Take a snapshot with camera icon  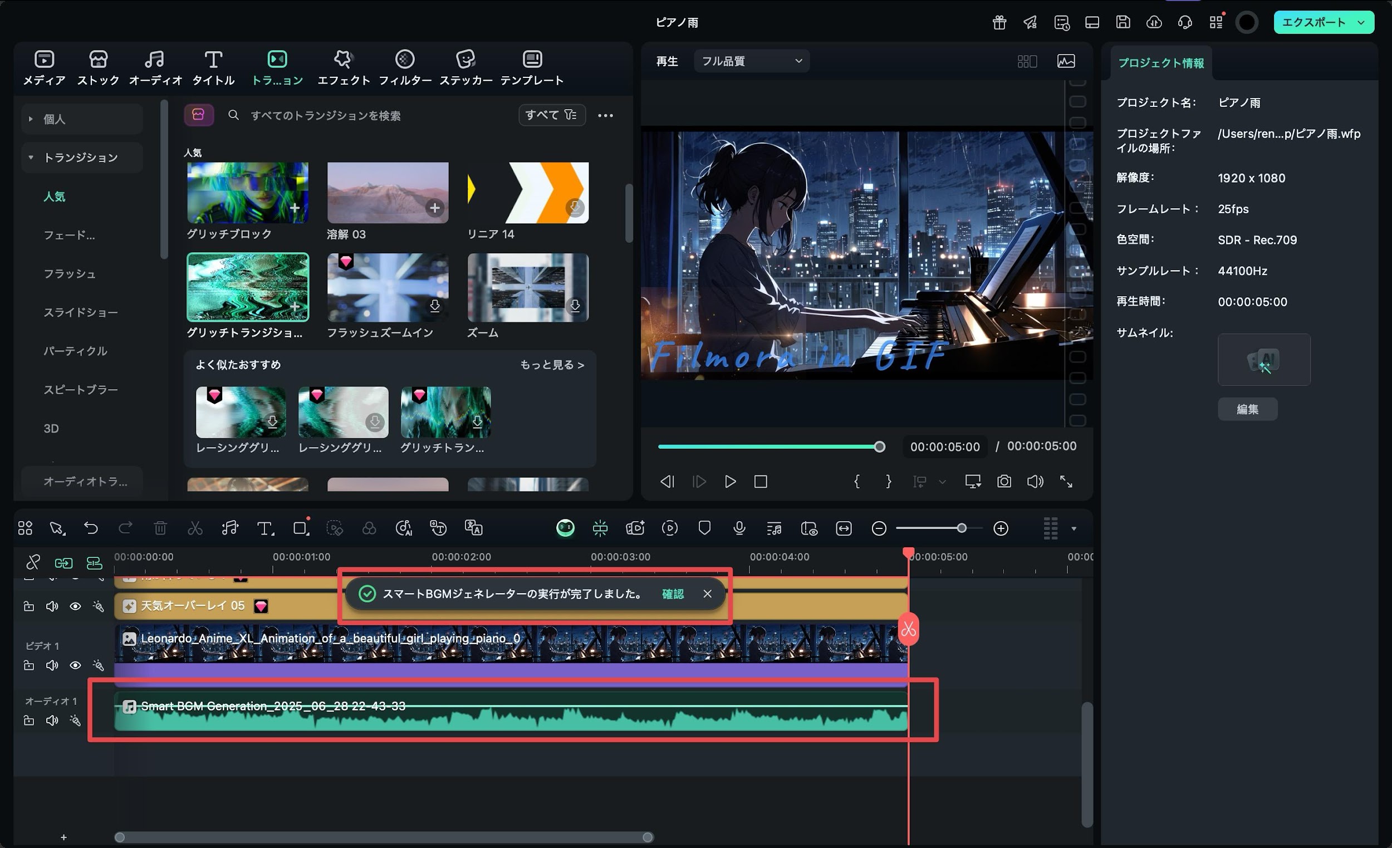tap(1004, 482)
